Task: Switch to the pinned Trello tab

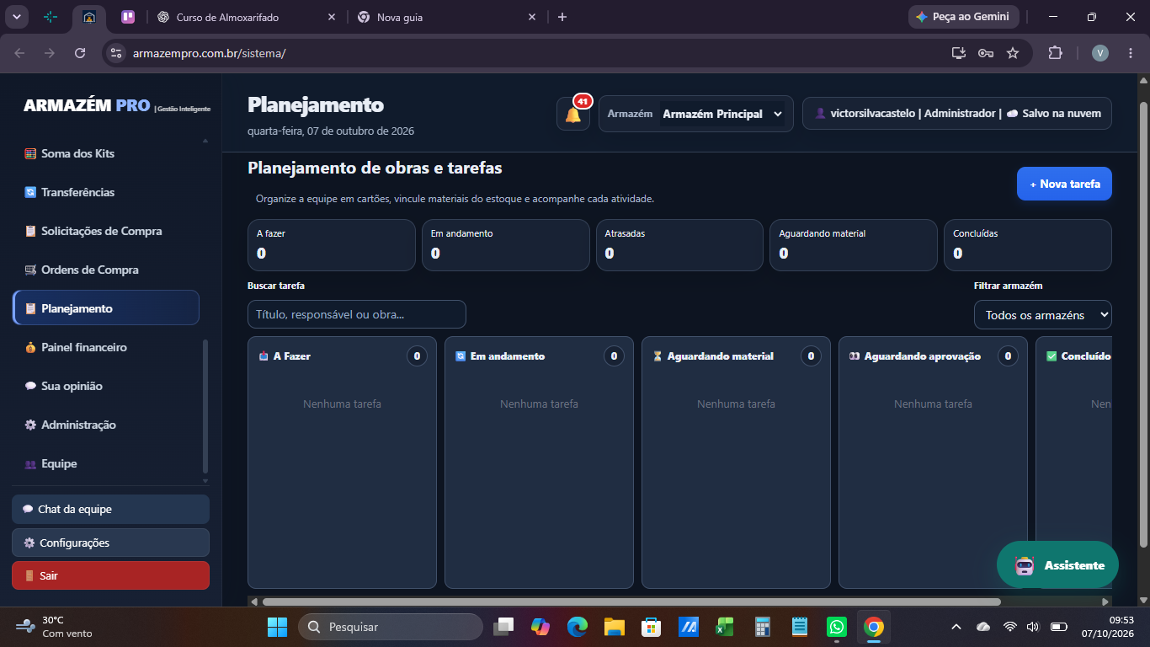Action: 128,17
